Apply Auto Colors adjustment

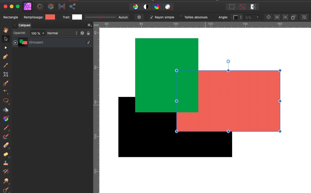(157, 7)
